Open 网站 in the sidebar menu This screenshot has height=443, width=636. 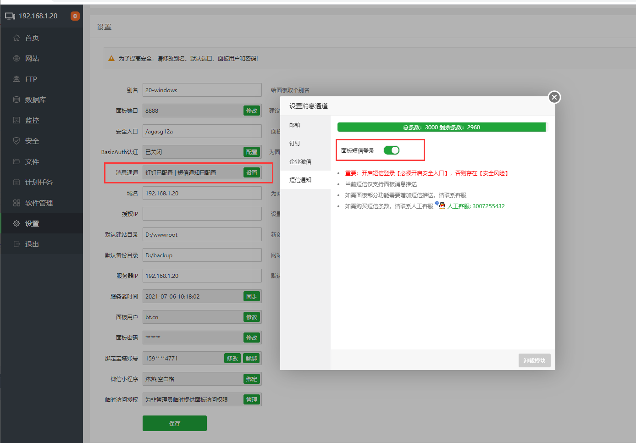tap(42, 58)
